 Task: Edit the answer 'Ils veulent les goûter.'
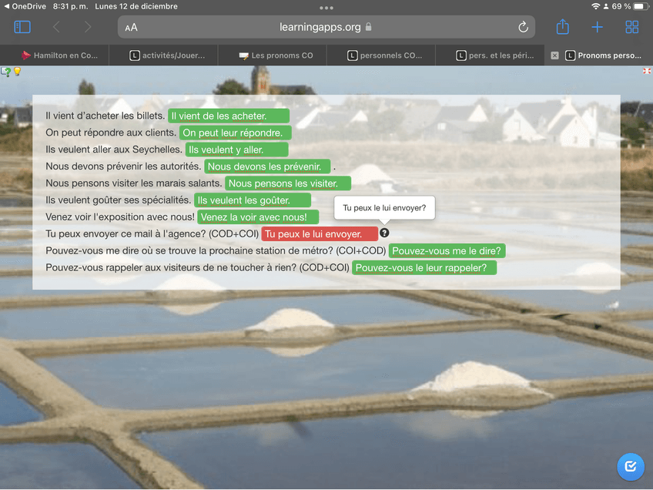253,200
